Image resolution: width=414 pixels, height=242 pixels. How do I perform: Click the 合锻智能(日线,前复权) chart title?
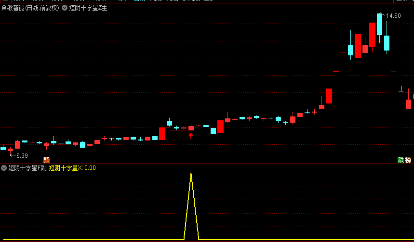30,8
